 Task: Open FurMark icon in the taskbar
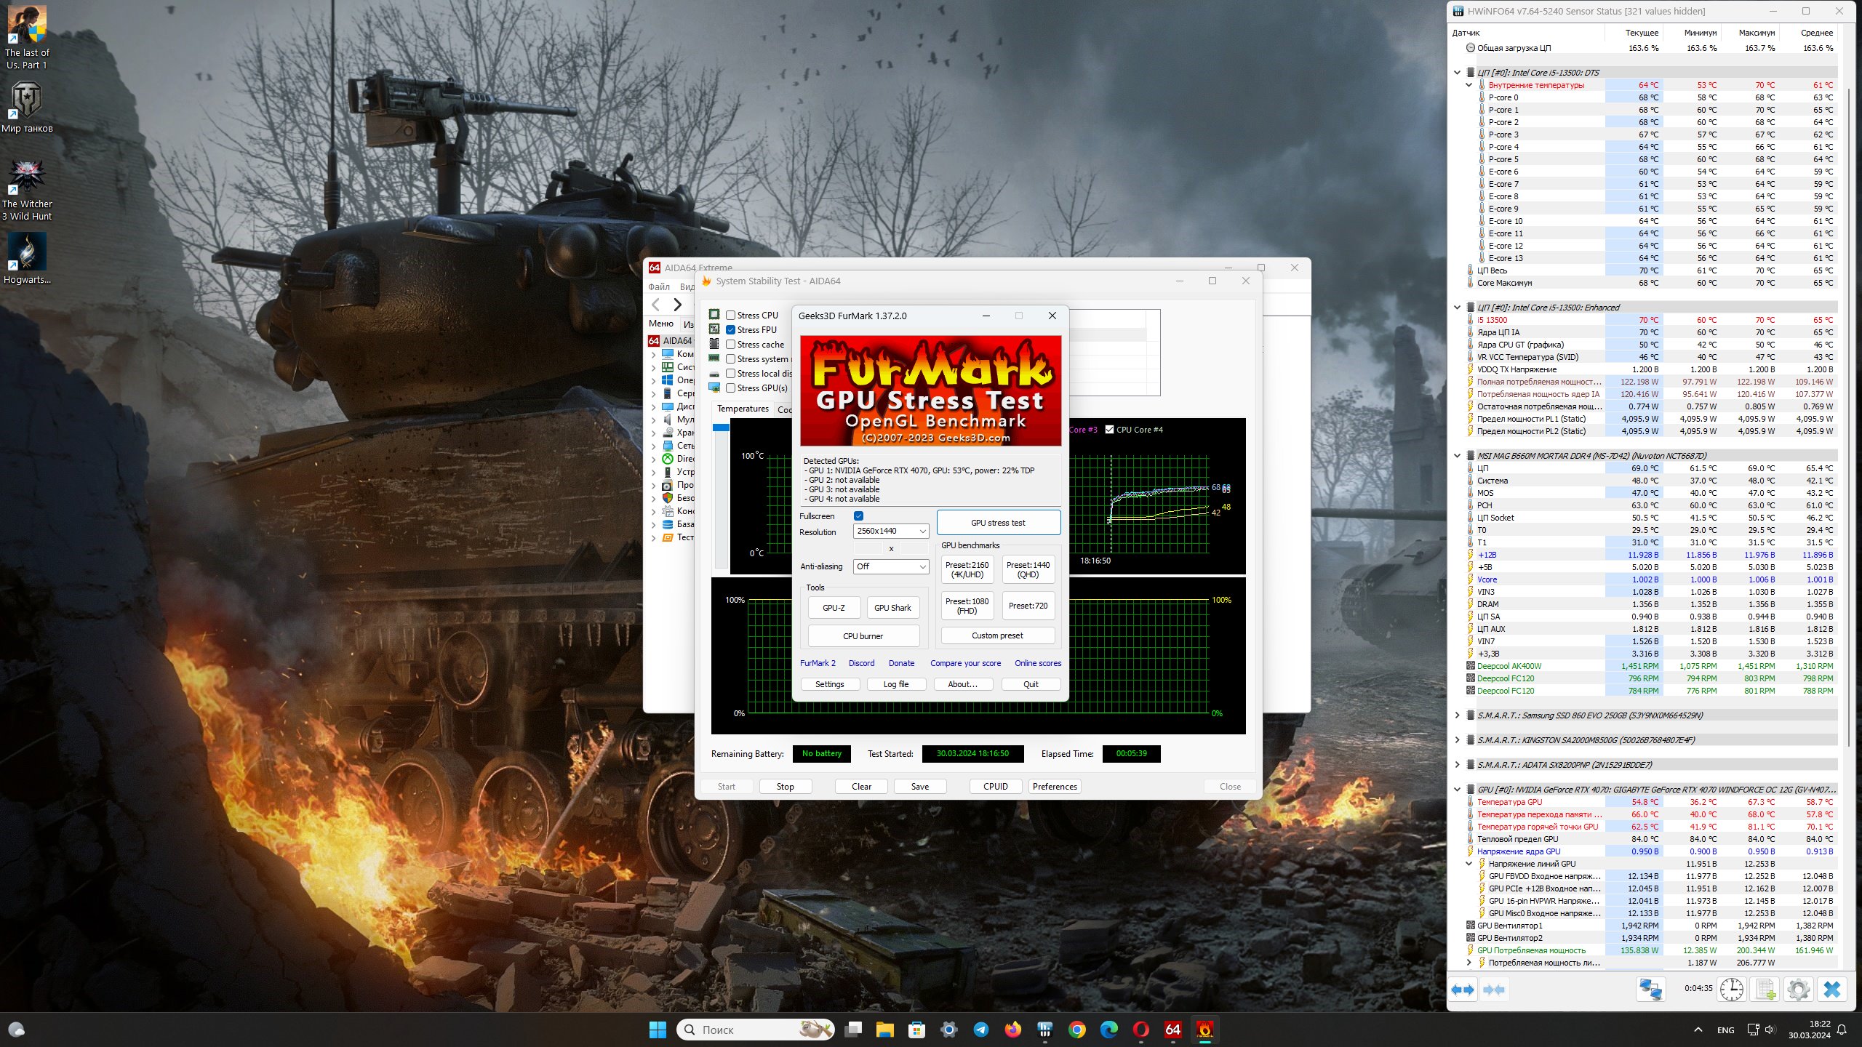tap(1204, 1030)
